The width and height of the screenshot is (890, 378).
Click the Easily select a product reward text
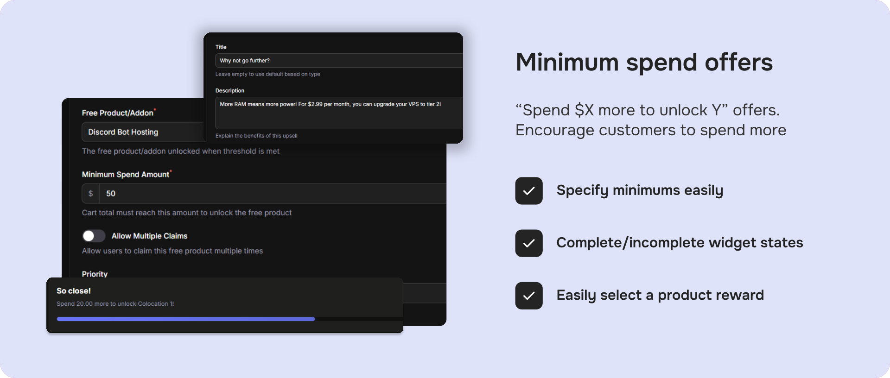[x=660, y=295]
